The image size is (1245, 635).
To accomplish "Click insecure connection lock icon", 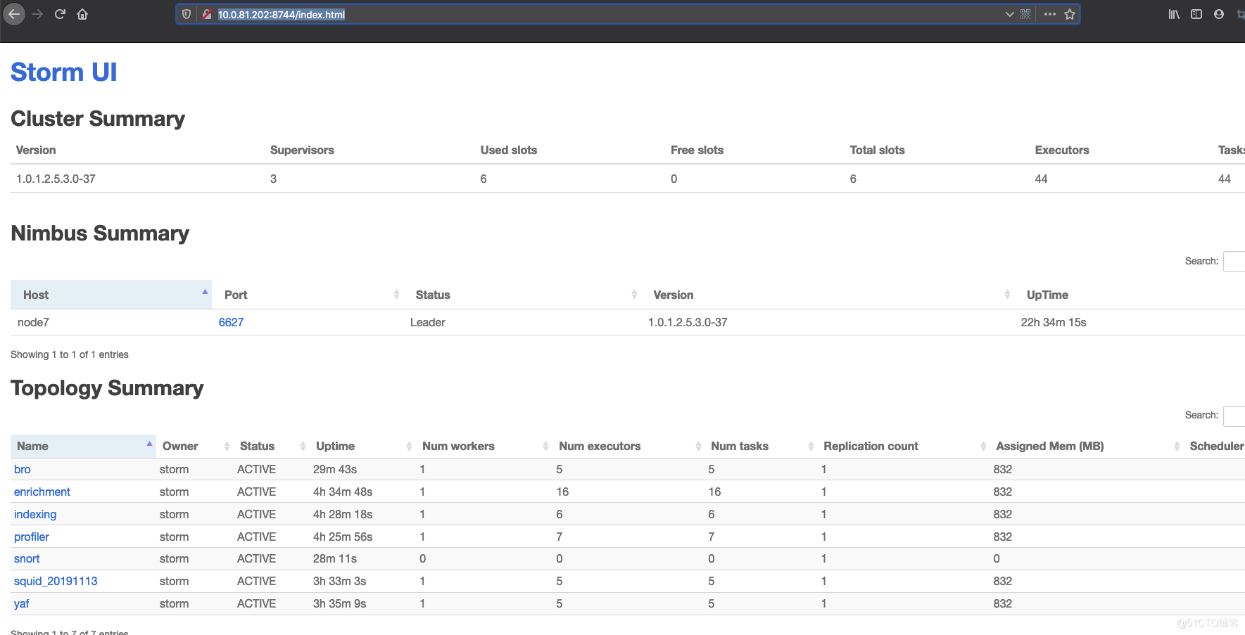I will tap(207, 14).
